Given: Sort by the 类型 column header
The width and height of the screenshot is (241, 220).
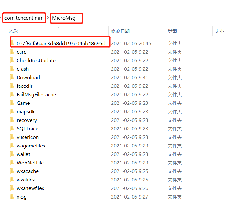Looking at the screenshot, I should click(x=172, y=31).
